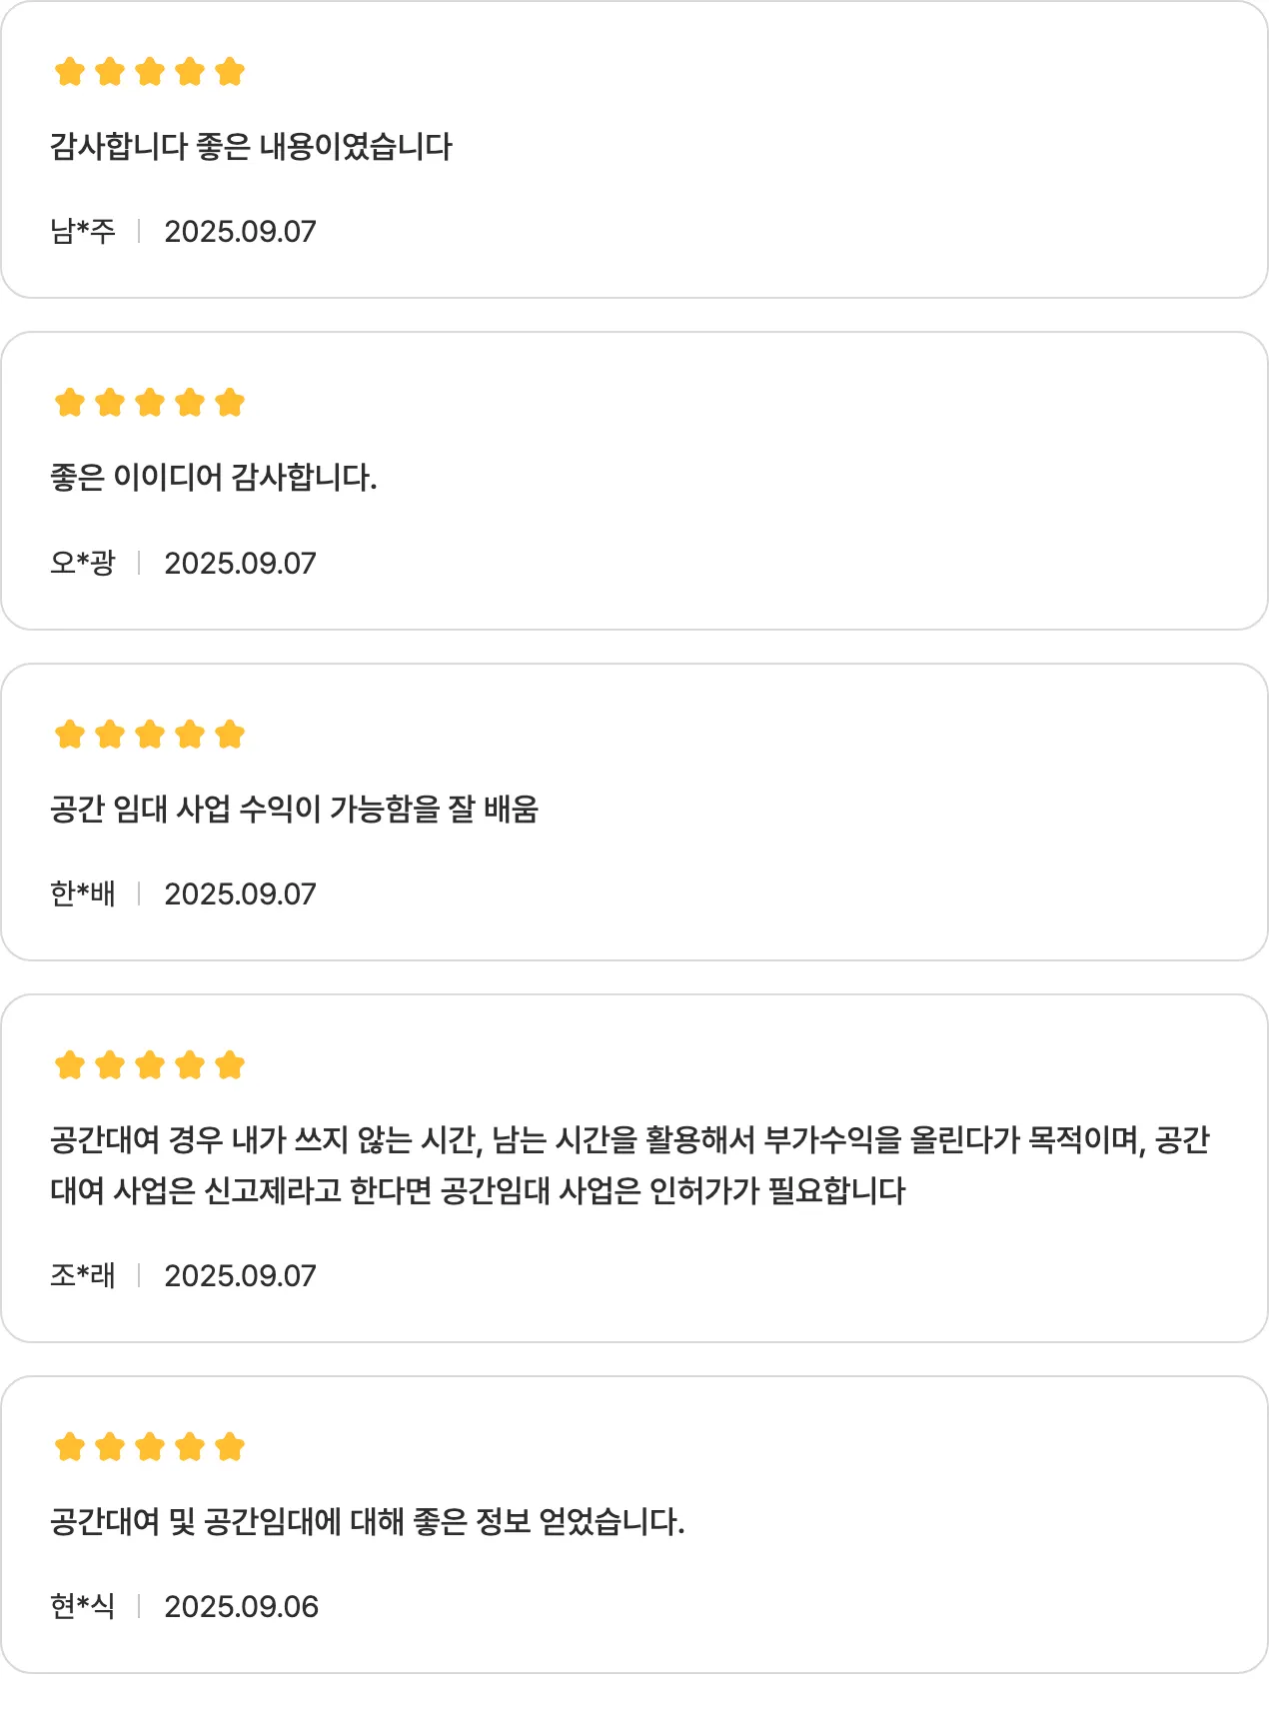This screenshot has height=1723, width=1269.
Task: Click the fifth star in 남*주's review
Action: click(x=230, y=72)
